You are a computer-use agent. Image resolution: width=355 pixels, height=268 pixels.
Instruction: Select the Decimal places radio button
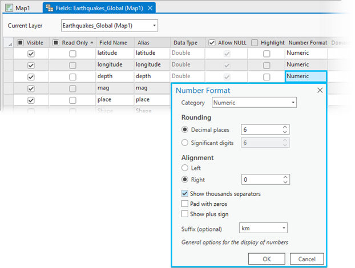(185, 130)
